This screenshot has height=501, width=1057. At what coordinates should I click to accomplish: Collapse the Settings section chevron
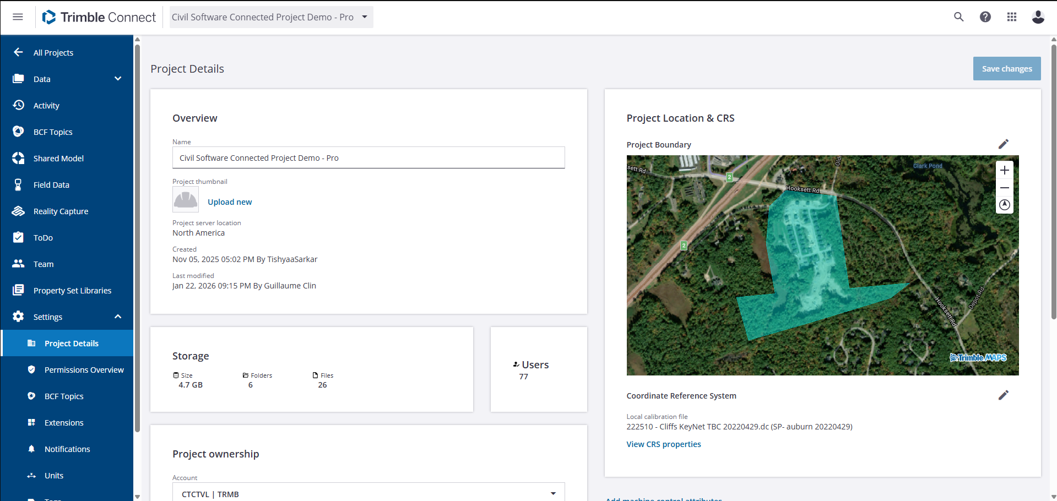pos(118,317)
